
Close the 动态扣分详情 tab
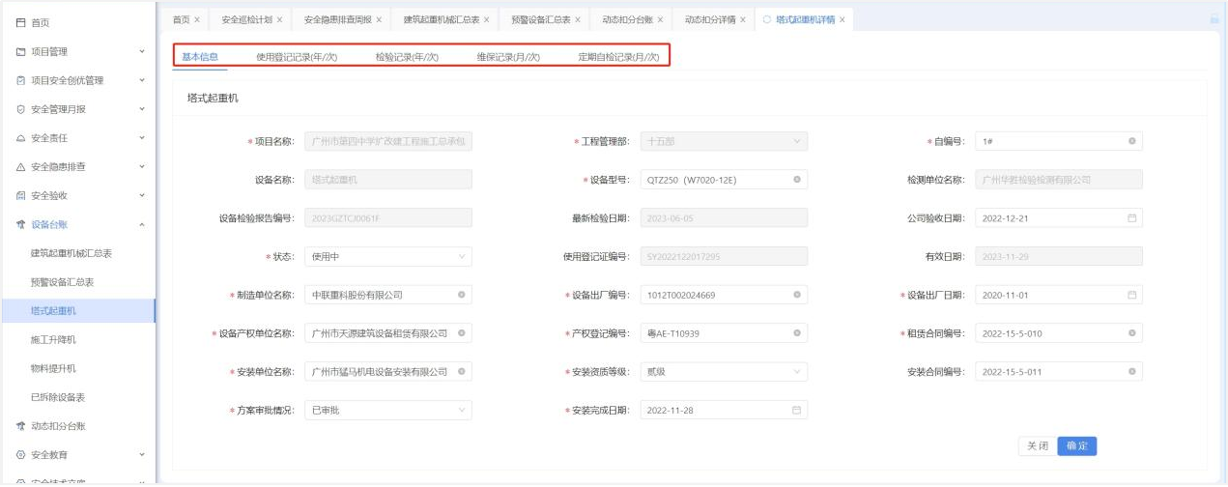(744, 19)
